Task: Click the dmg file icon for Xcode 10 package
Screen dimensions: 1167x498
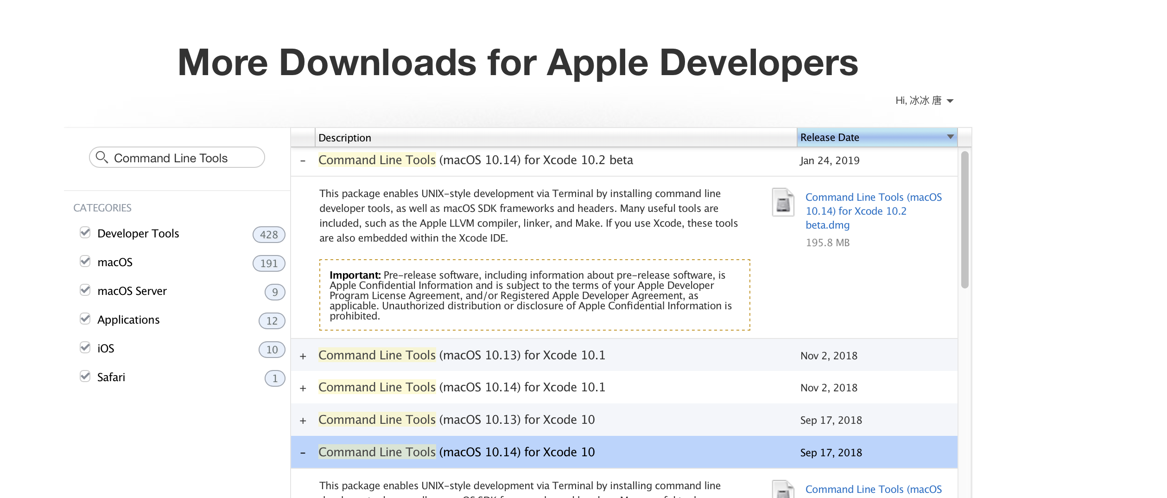Action: click(783, 490)
